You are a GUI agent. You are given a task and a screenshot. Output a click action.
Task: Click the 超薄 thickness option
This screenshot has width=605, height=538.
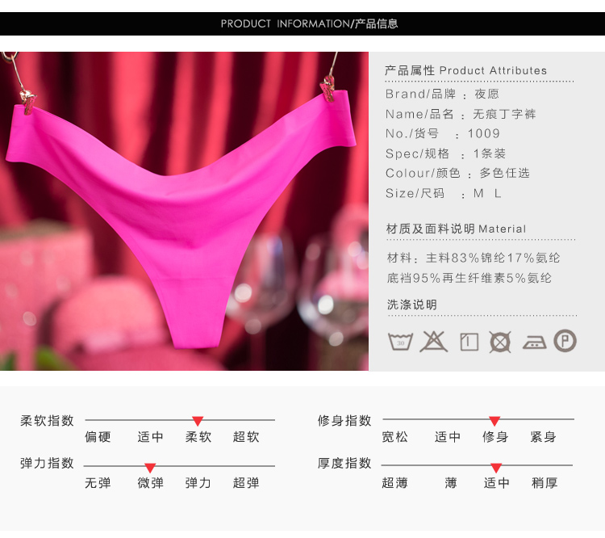pyautogui.click(x=395, y=483)
